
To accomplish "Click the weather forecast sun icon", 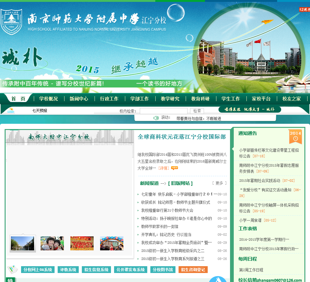I will click(x=11, y=110).
